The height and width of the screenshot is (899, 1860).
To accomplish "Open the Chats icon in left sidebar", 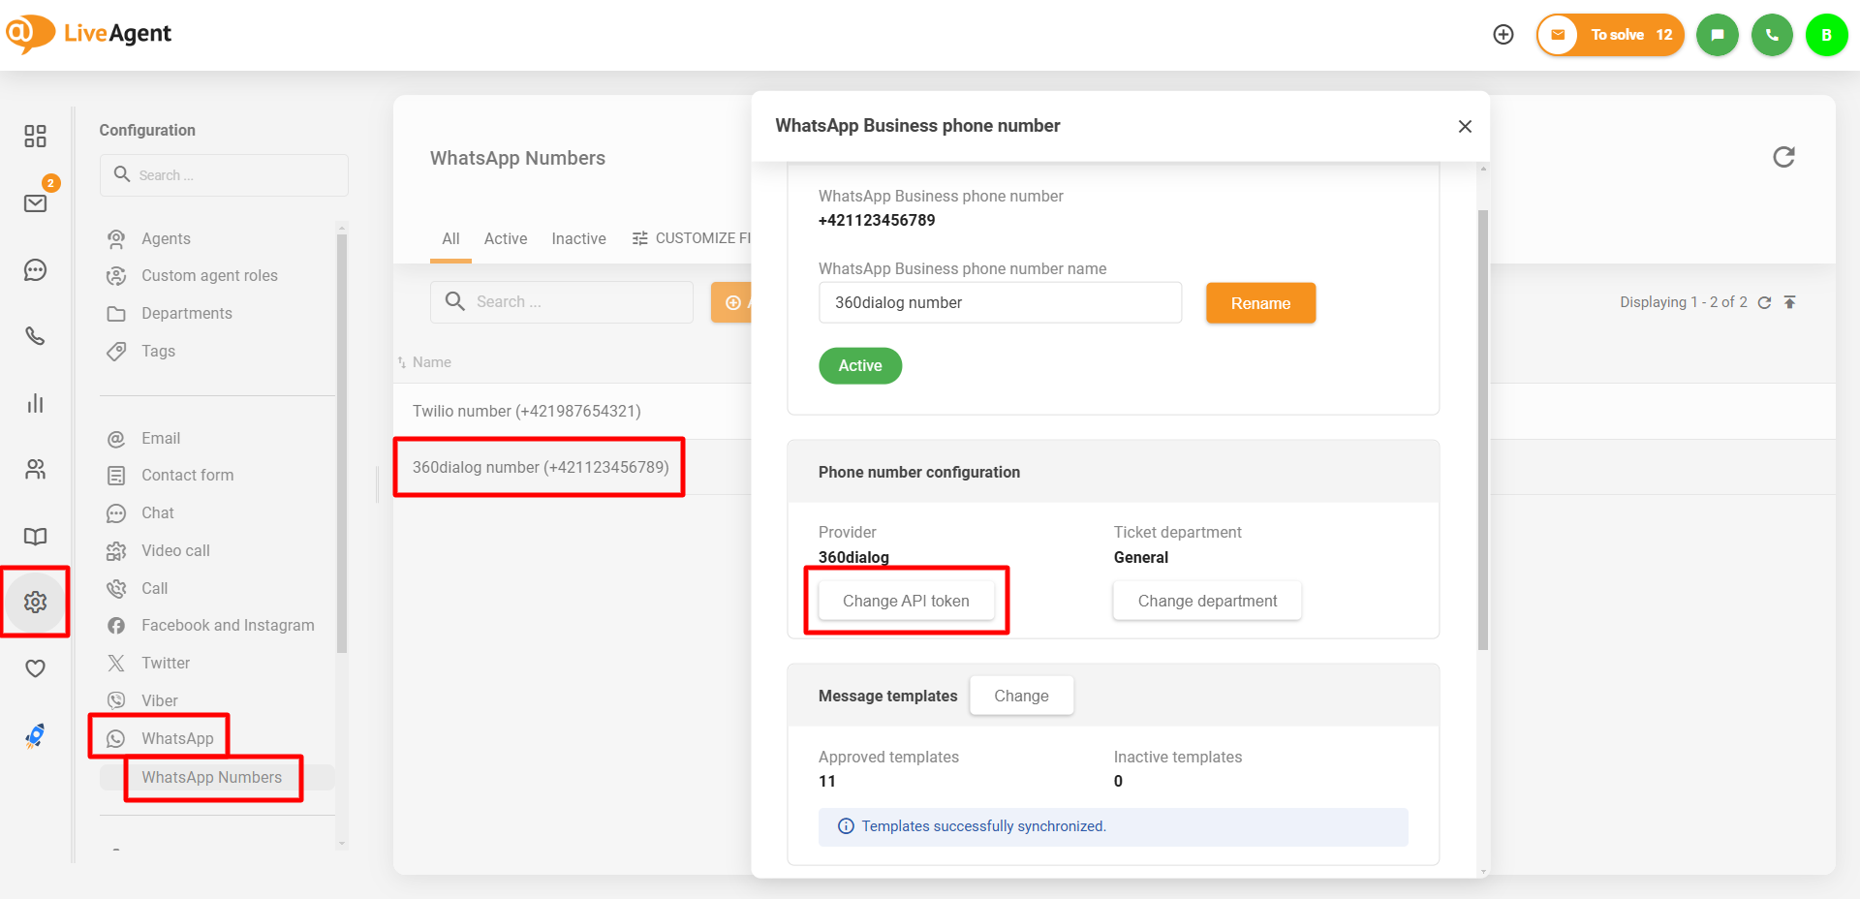I will 36,270.
